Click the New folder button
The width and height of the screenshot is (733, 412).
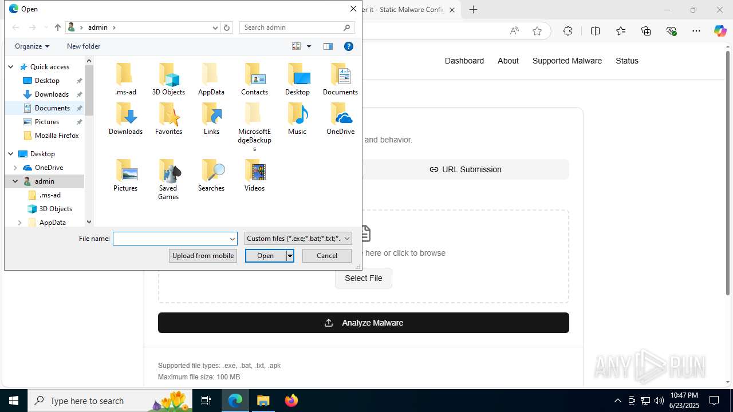pyautogui.click(x=84, y=46)
